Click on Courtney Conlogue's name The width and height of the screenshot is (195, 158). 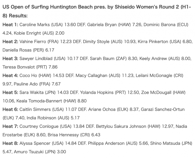coord(39,126)
